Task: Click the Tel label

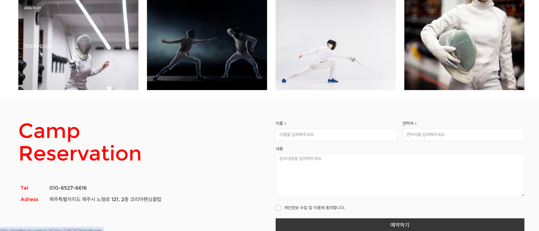Action: (24, 188)
